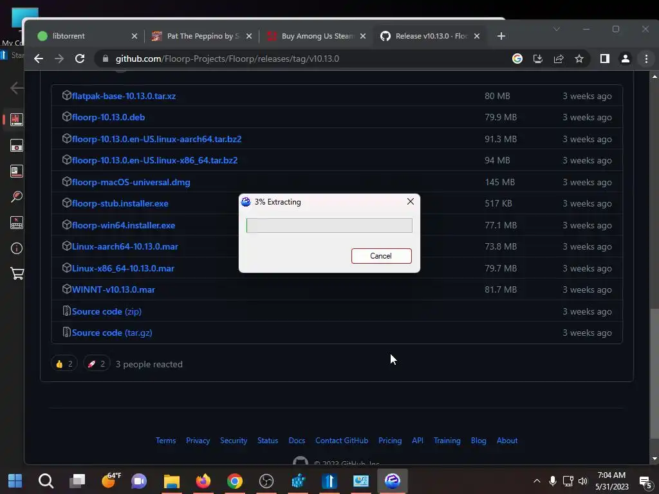This screenshot has height=494, width=659.
Task: Open Status footer link
Action: [268, 441]
